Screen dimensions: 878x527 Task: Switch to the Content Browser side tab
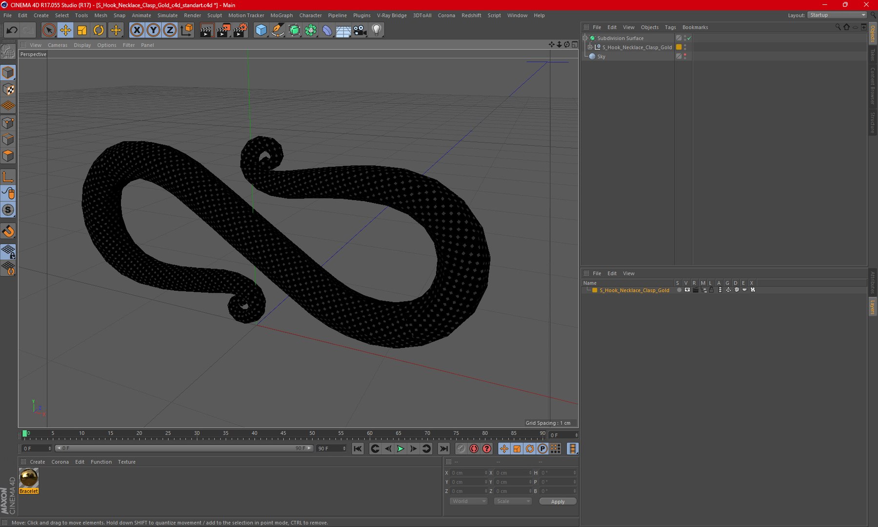(x=873, y=86)
